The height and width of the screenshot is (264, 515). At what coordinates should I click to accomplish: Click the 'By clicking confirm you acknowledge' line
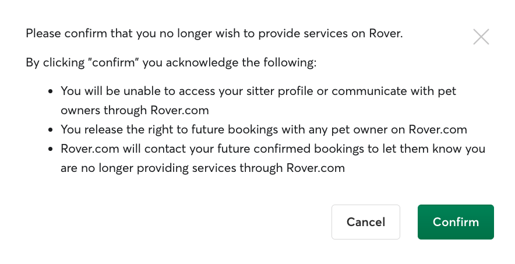coord(171,62)
